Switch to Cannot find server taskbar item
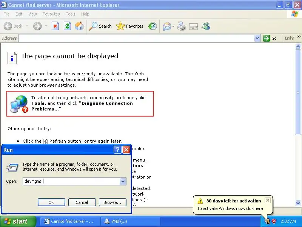The width and height of the screenshot is (302, 227). click(x=70, y=221)
